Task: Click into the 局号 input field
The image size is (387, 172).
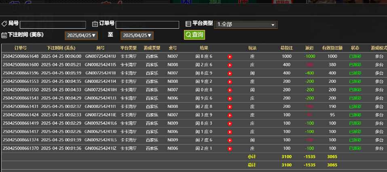Action: (53, 25)
